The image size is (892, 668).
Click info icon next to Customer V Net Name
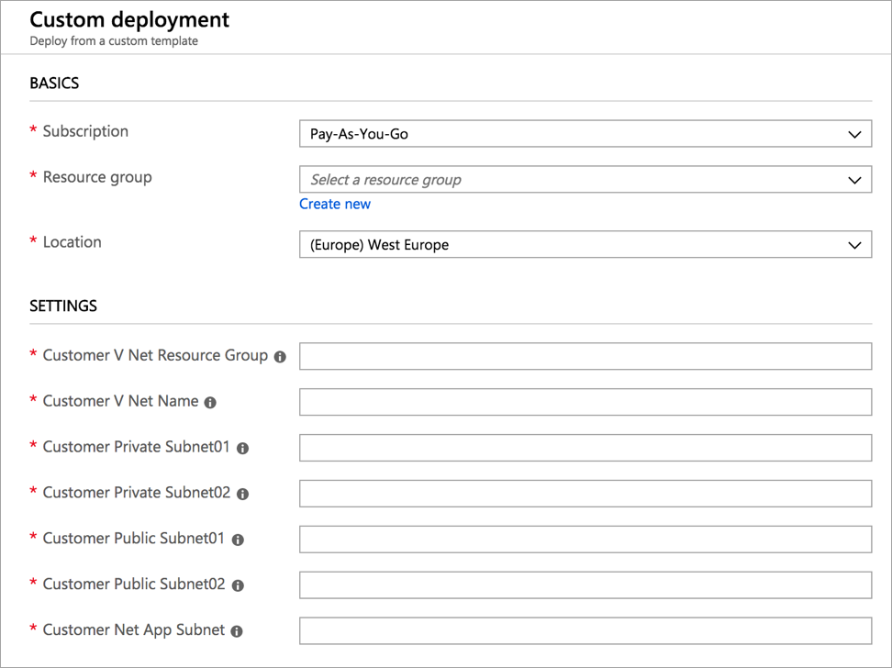[210, 402]
